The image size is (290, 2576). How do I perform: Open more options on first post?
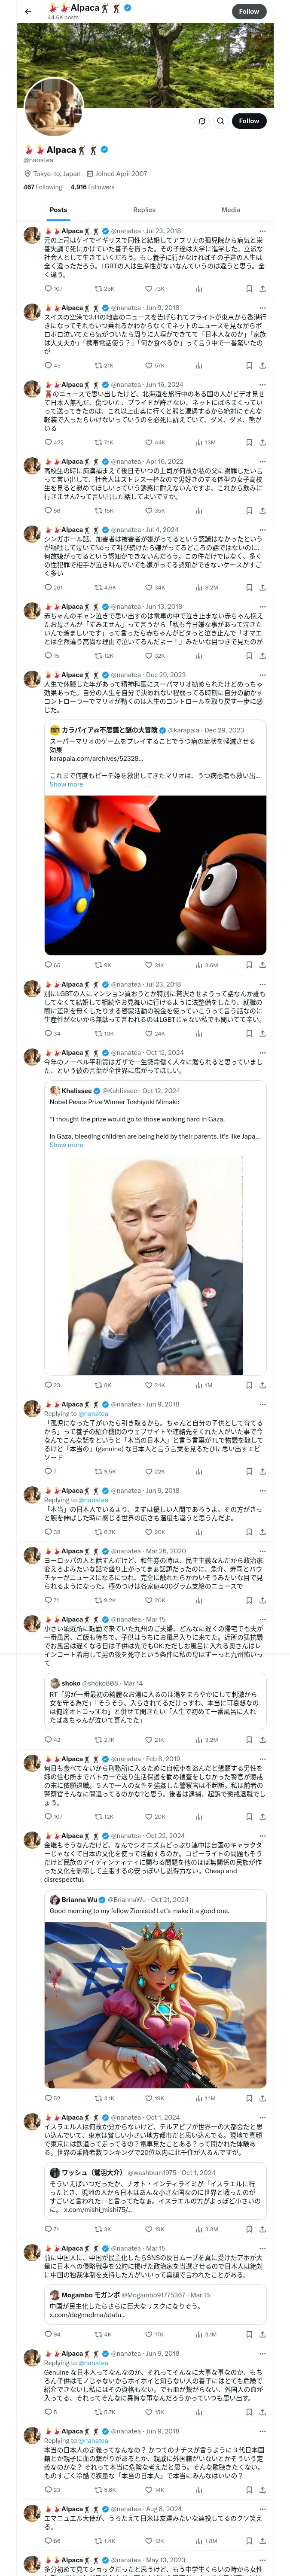(263, 231)
